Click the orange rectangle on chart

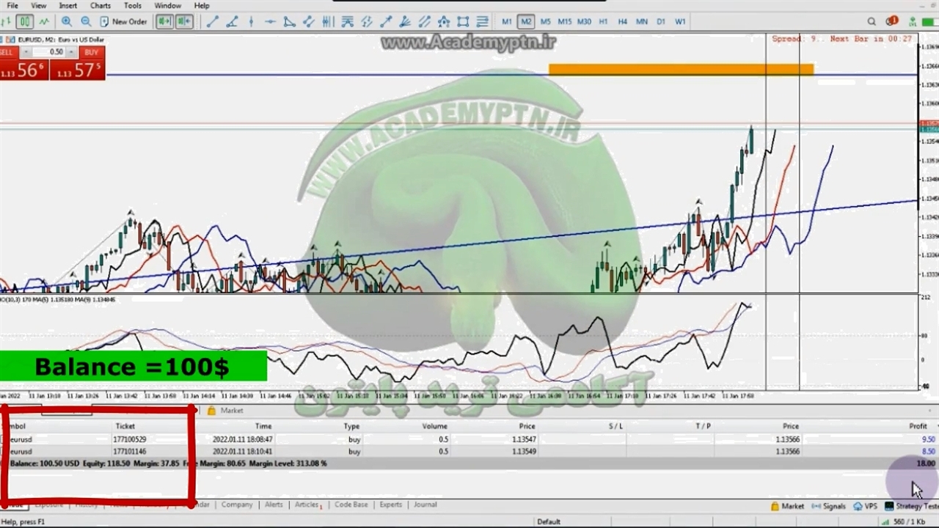click(680, 70)
